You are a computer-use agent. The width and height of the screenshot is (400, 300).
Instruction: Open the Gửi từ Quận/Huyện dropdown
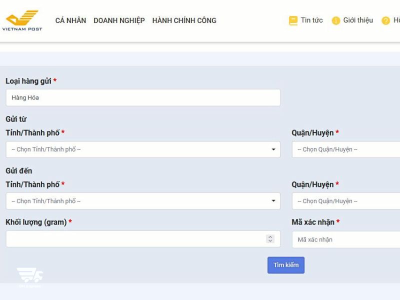click(x=346, y=149)
